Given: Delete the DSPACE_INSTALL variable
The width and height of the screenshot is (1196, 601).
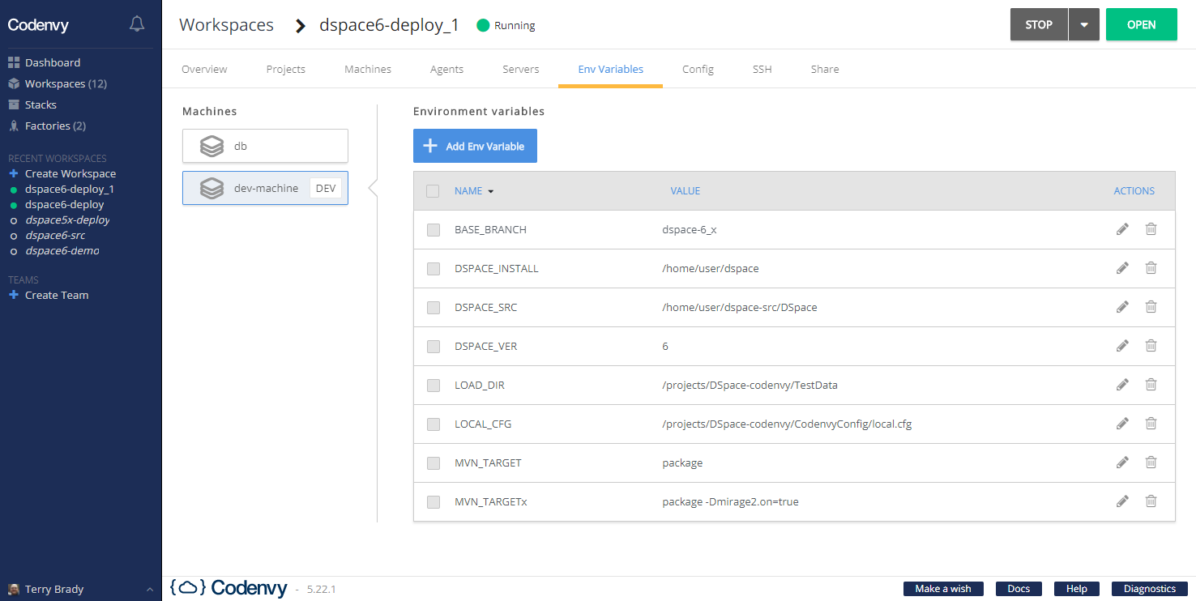Looking at the screenshot, I should pyautogui.click(x=1151, y=268).
